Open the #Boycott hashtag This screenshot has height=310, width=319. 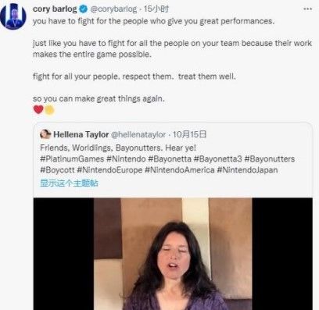pos(57,170)
